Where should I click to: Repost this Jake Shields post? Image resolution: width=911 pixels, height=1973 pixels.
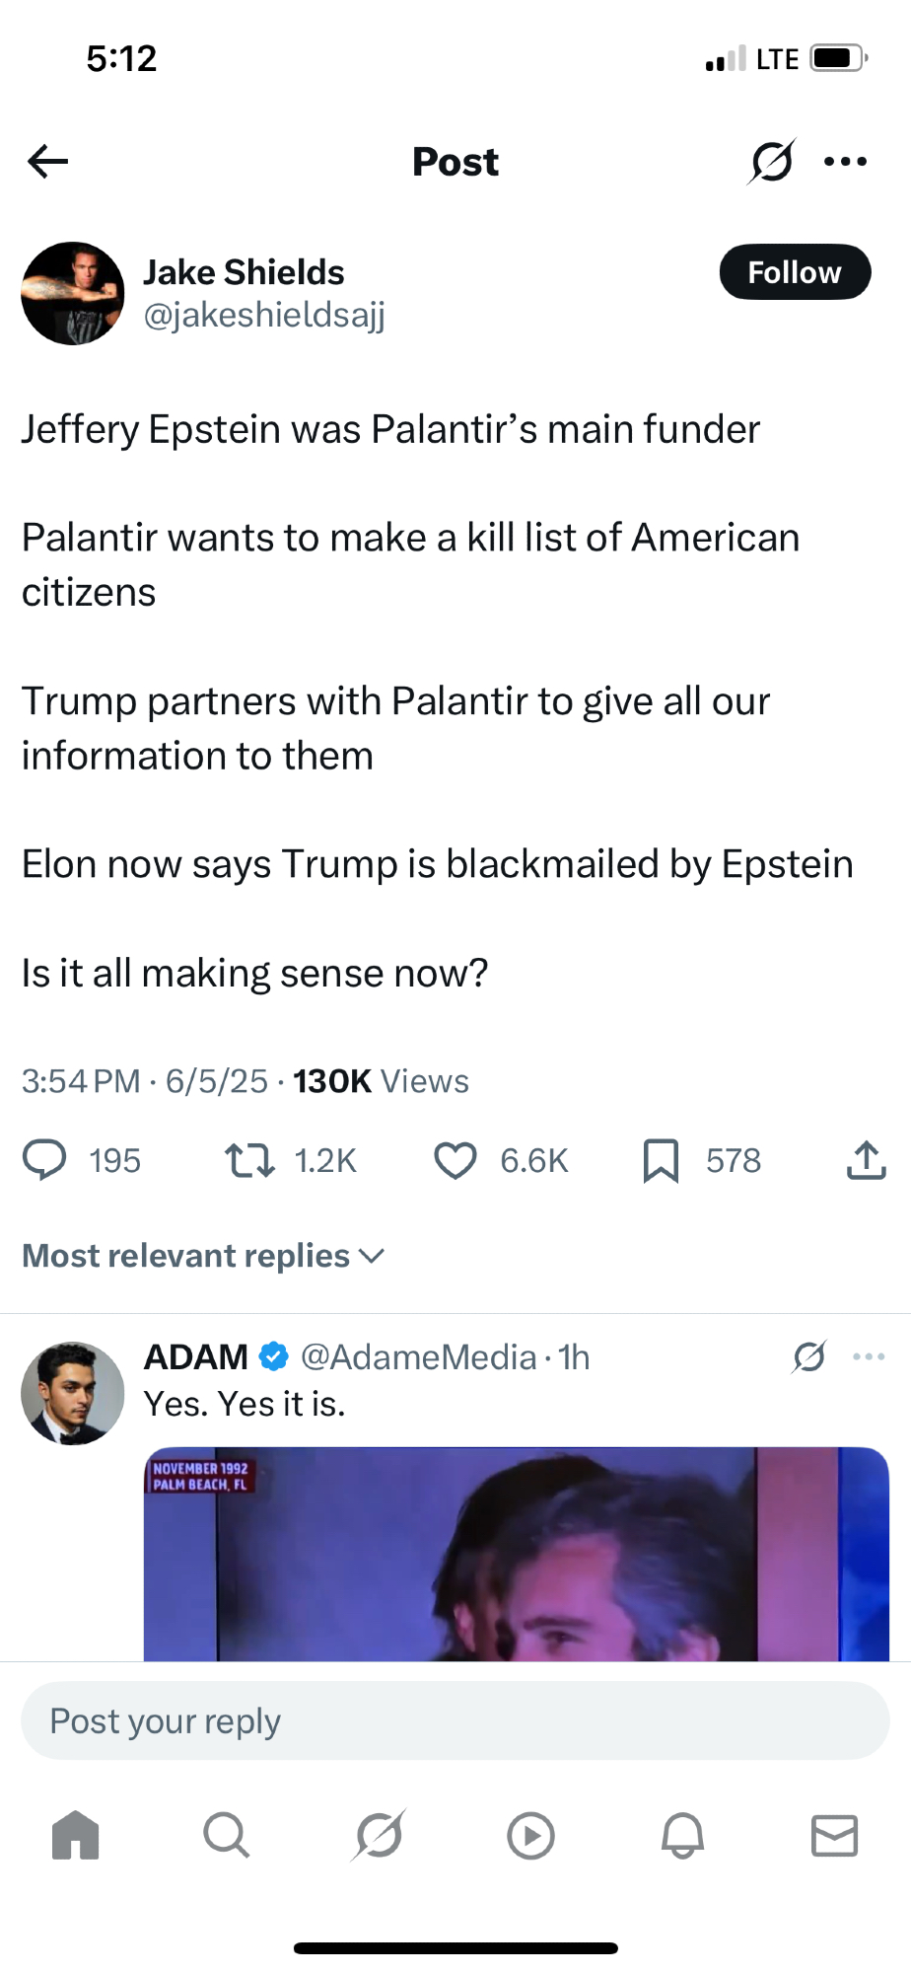pyautogui.click(x=249, y=1160)
